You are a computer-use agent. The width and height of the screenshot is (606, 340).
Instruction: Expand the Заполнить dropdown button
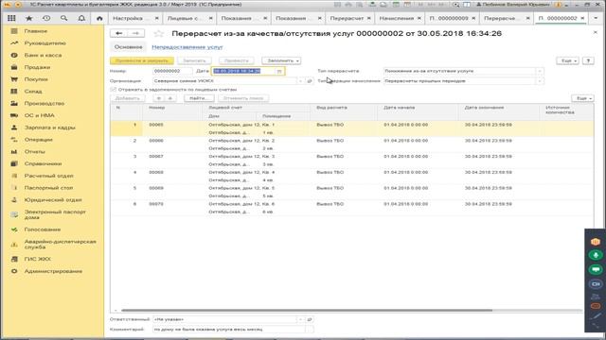pos(281,60)
